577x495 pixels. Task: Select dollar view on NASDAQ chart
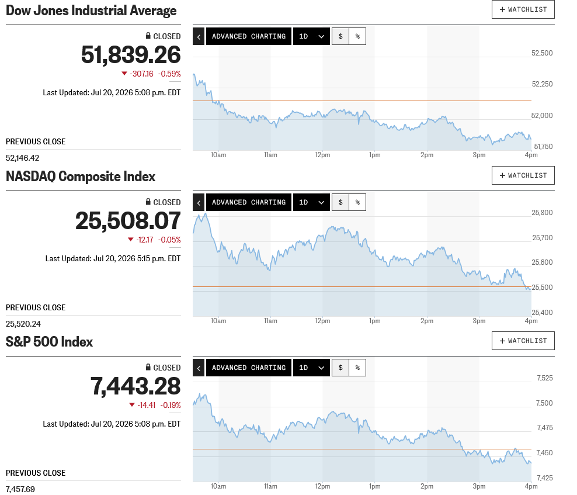(x=340, y=202)
